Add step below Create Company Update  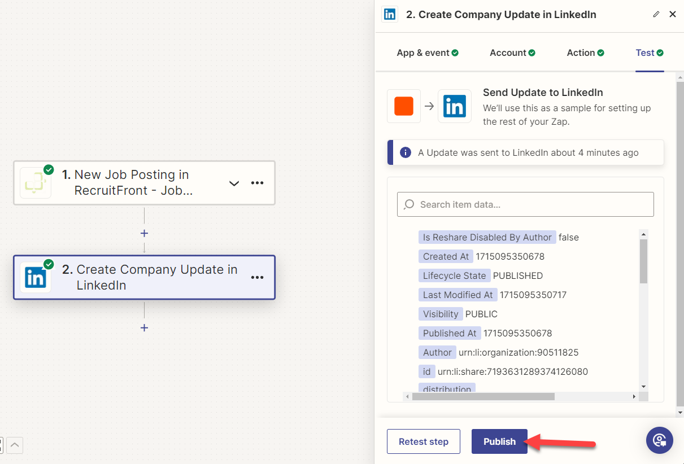(x=144, y=327)
